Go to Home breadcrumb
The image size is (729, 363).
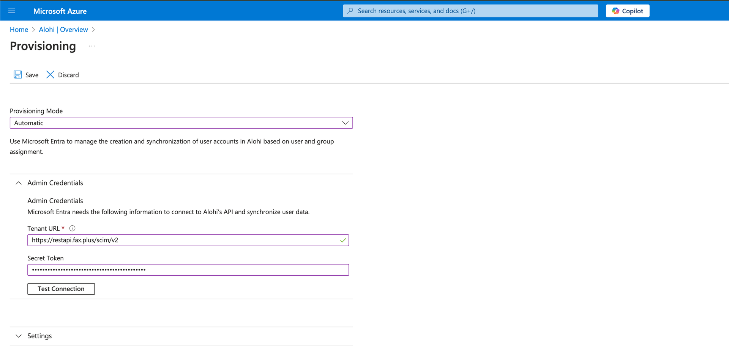click(x=19, y=30)
